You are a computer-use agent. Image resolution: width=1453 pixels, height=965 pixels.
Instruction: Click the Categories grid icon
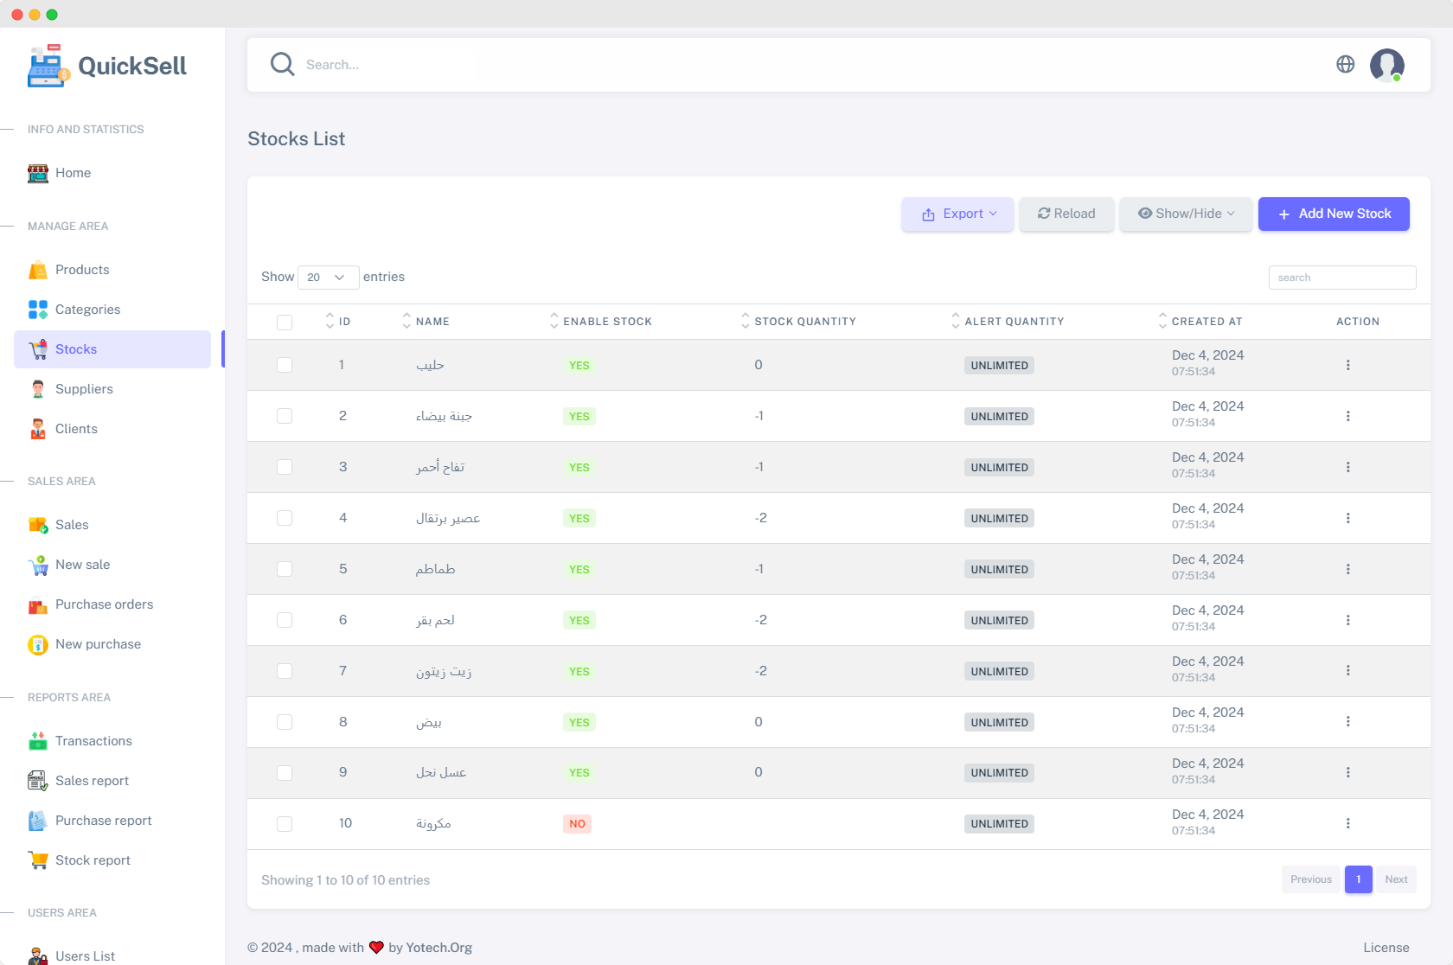(x=38, y=310)
